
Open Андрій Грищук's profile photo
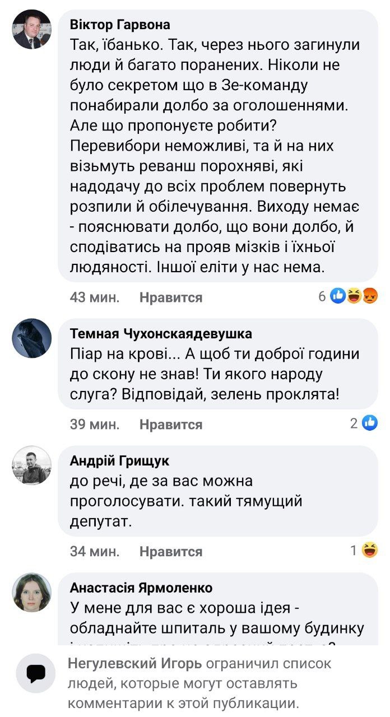(32, 465)
